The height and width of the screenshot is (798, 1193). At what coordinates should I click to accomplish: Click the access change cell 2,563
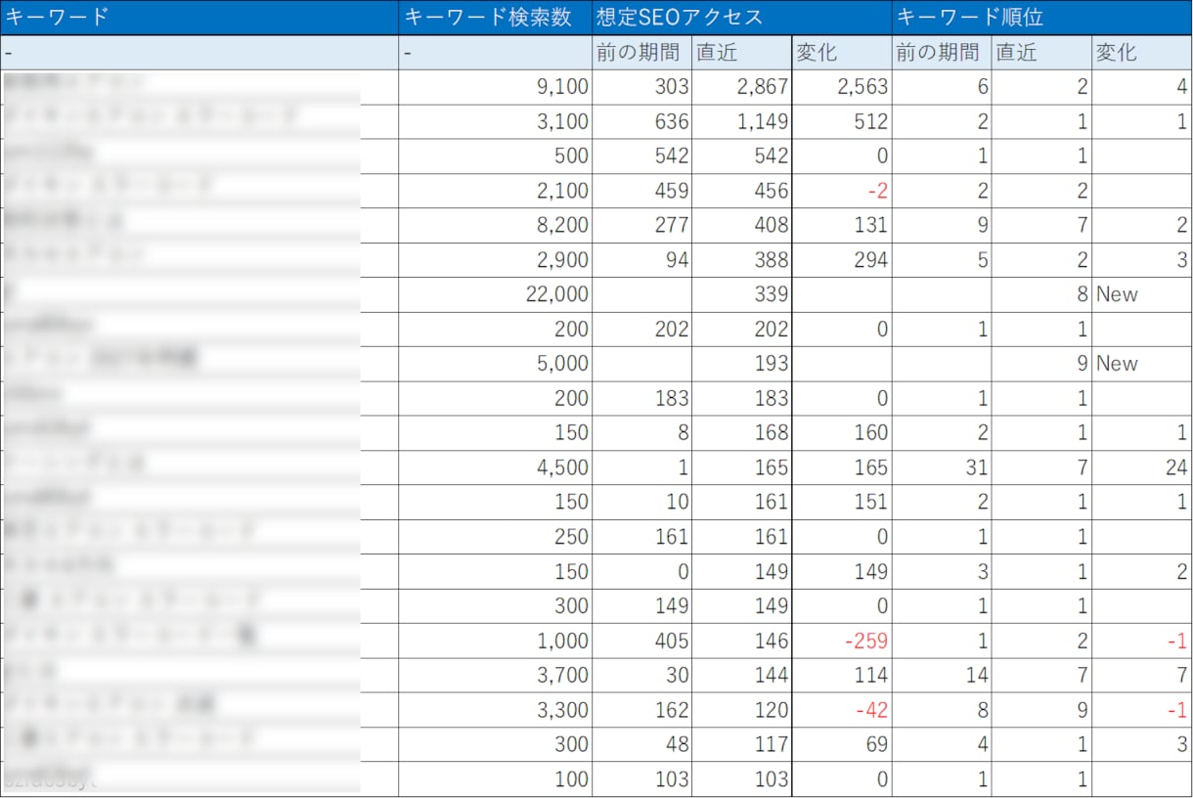(x=842, y=87)
